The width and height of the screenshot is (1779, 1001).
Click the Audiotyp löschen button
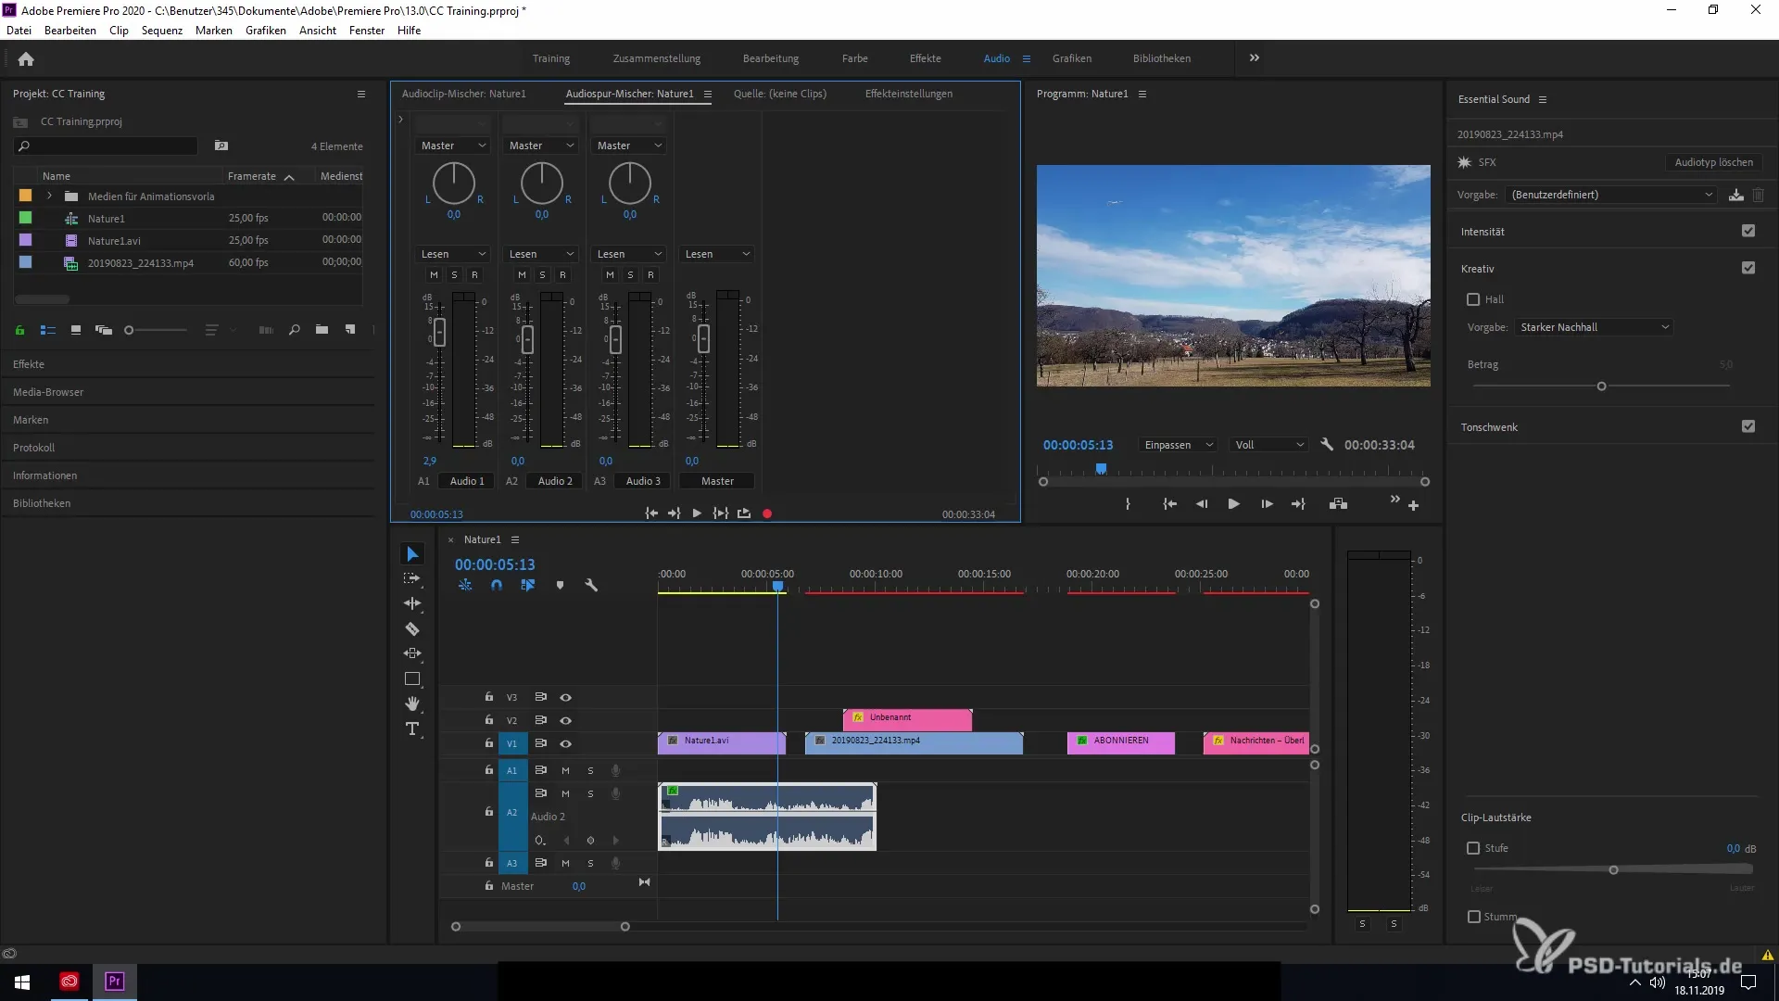[x=1713, y=162]
